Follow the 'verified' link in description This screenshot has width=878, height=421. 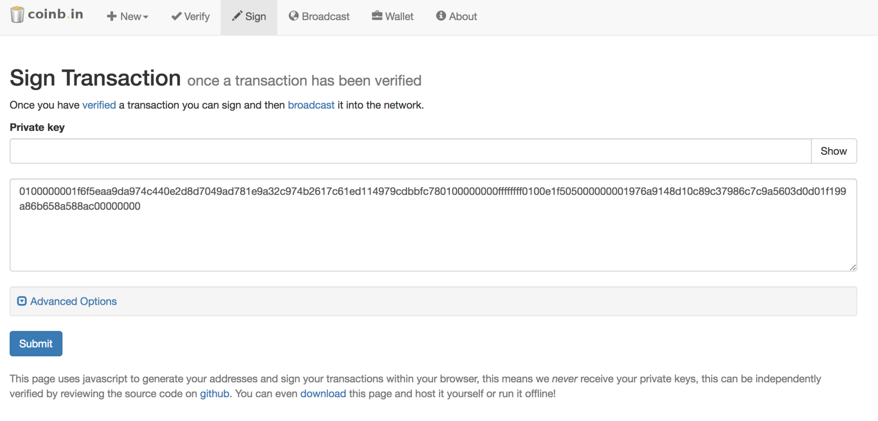(99, 105)
